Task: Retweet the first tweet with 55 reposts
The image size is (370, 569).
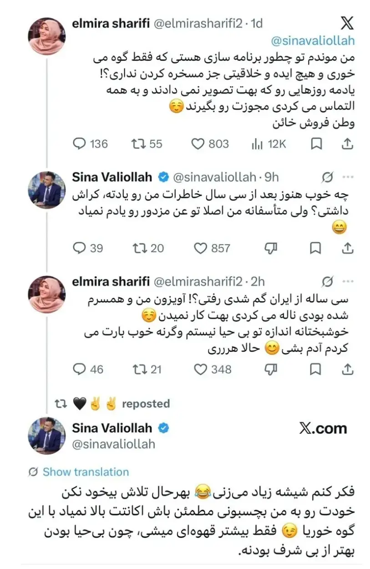Action: [x=147, y=144]
